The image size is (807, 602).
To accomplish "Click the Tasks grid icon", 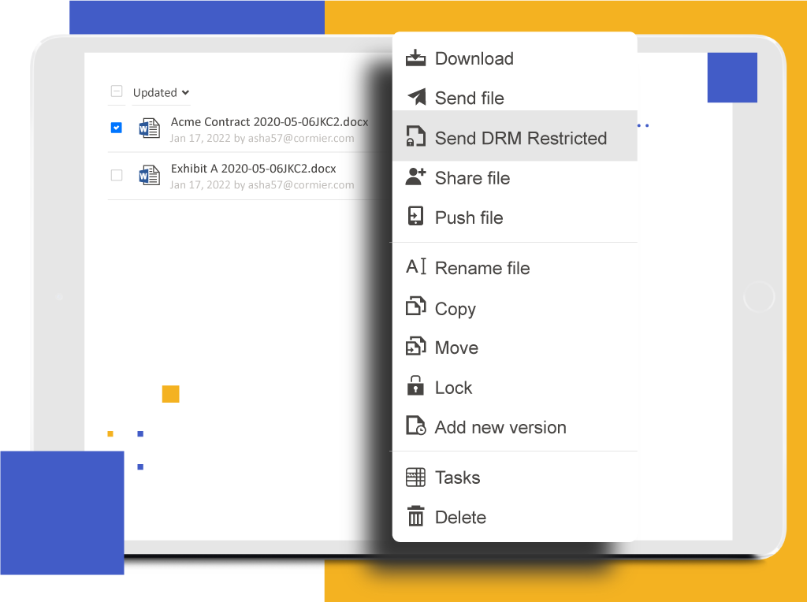I will (x=416, y=478).
